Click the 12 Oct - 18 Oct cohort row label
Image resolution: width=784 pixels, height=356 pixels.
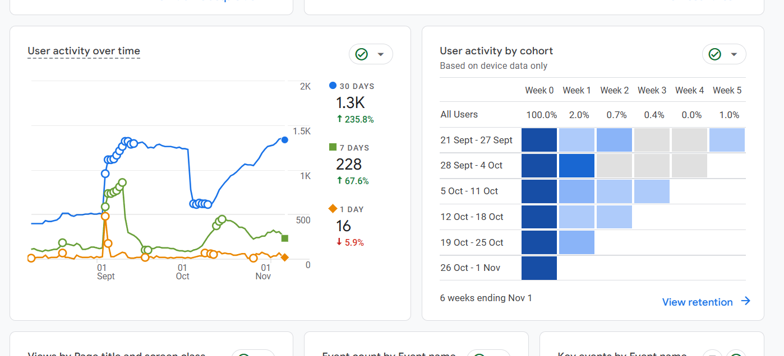tap(472, 217)
